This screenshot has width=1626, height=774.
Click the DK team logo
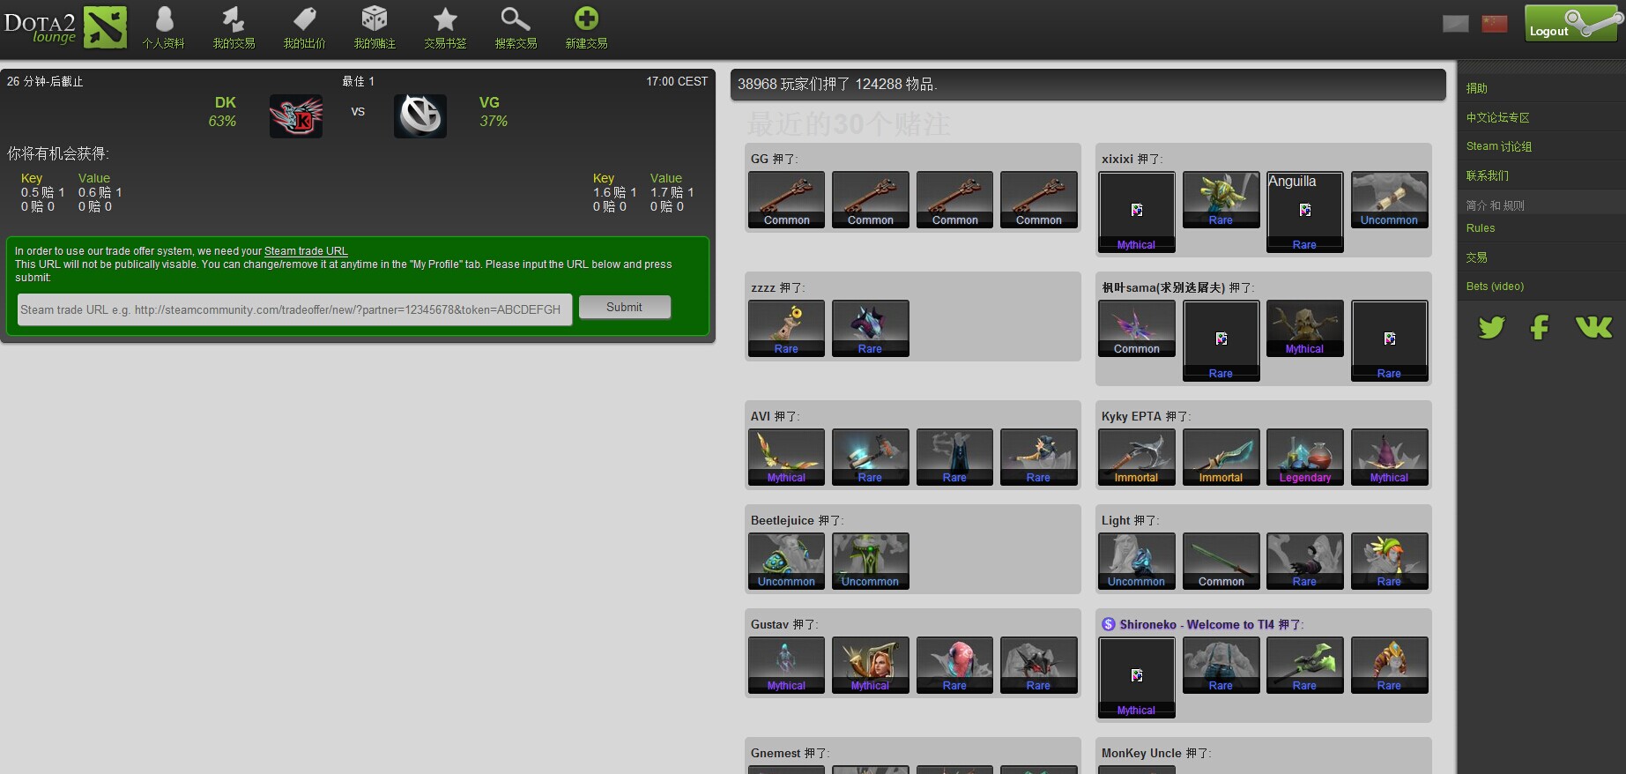(296, 115)
